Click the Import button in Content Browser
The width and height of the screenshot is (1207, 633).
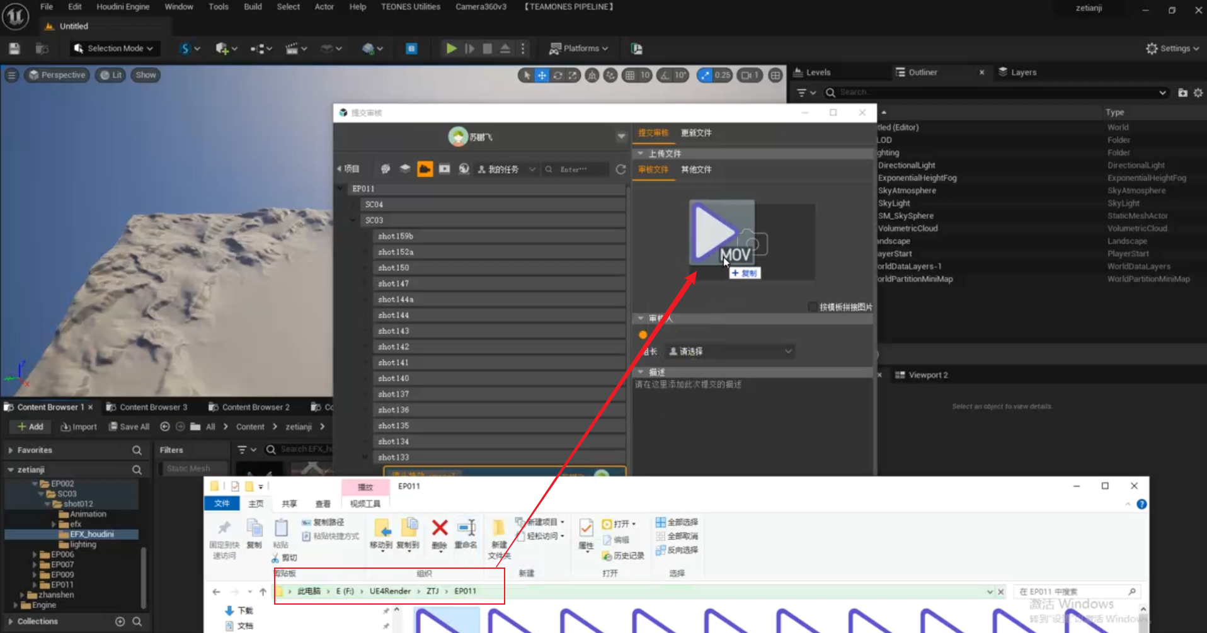tap(79, 426)
